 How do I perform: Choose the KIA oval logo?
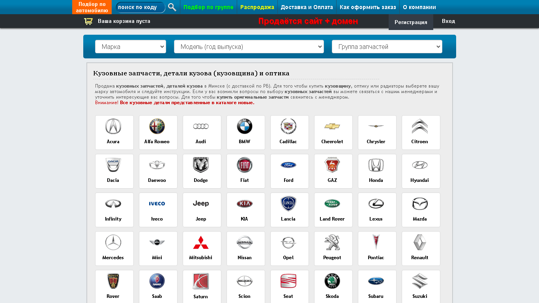[x=245, y=204]
